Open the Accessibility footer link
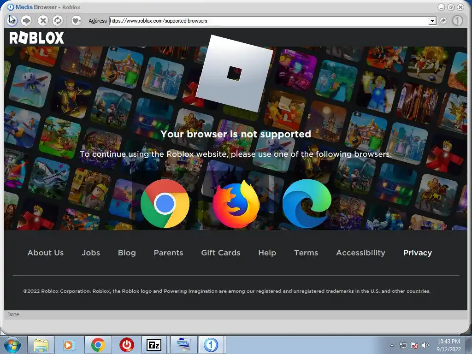Image resolution: width=472 pixels, height=354 pixels. point(360,253)
